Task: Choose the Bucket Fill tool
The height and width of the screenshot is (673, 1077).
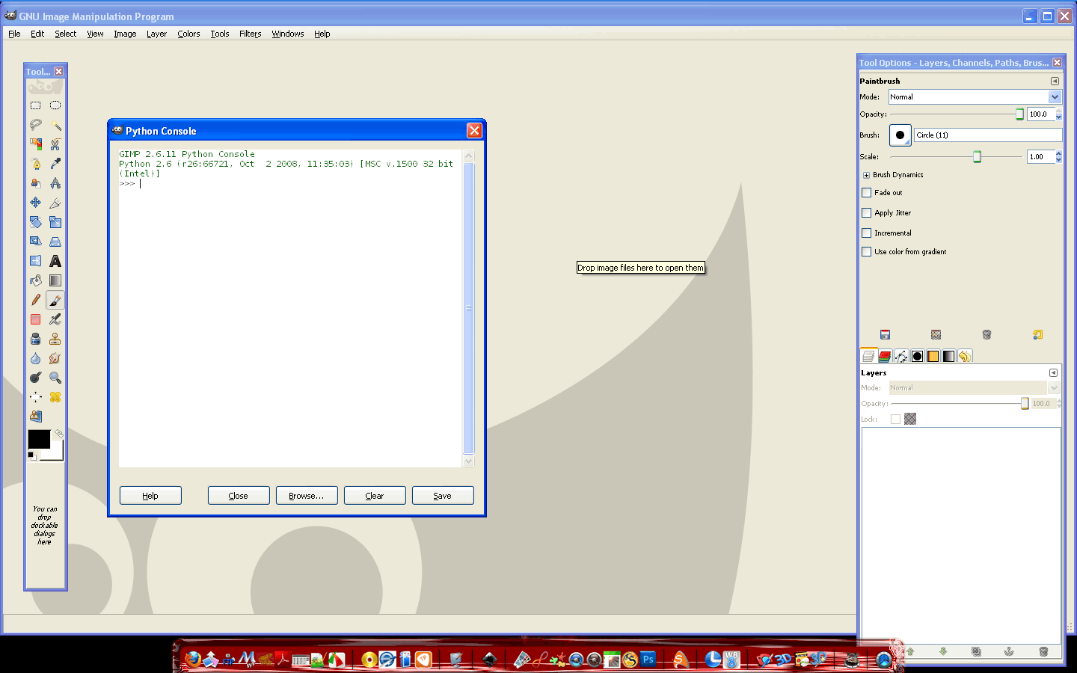Action: click(x=35, y=280)
